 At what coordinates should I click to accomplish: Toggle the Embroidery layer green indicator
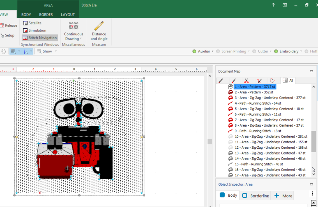click(276, 51)
